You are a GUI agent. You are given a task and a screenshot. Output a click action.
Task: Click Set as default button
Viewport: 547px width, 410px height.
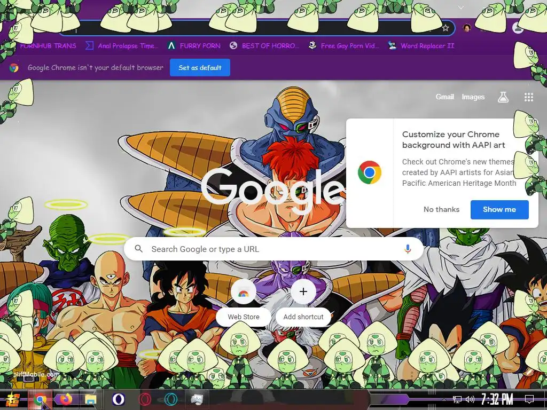(x=200, y=68)
